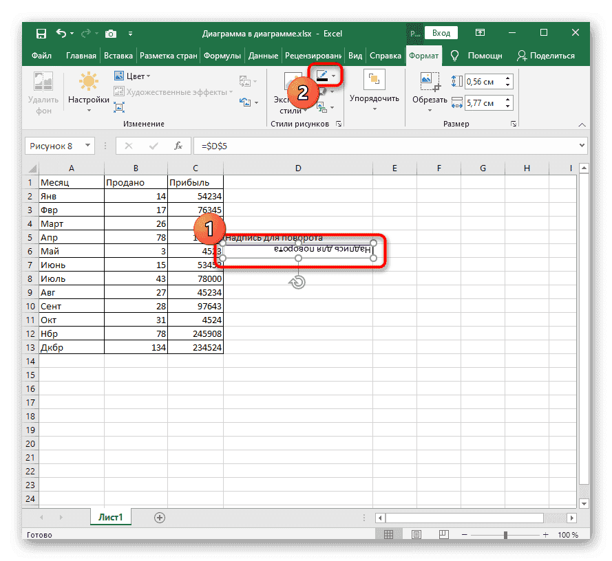Click the Поделиться share button
Screen dimensions: 612x561
point(545,56)
